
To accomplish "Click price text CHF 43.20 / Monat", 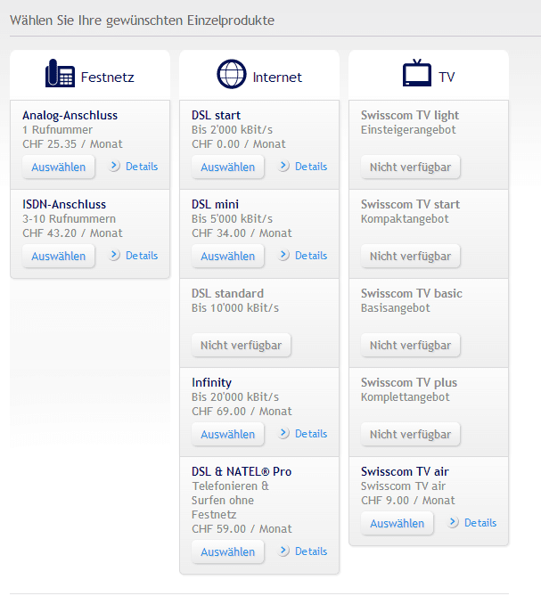I will (72, 233).
